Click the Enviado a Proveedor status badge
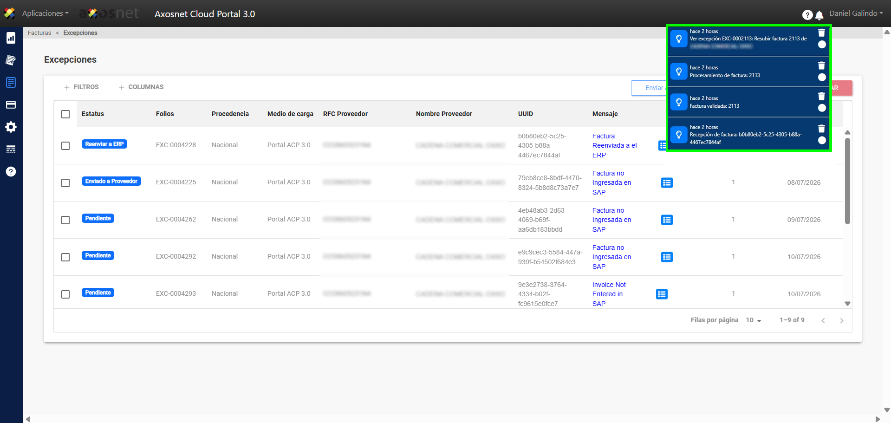The height and width of the screenshot is (423, 891). coord(111,181)
